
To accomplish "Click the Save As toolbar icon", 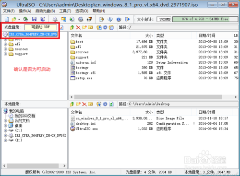I will click(x=43, y=19).
